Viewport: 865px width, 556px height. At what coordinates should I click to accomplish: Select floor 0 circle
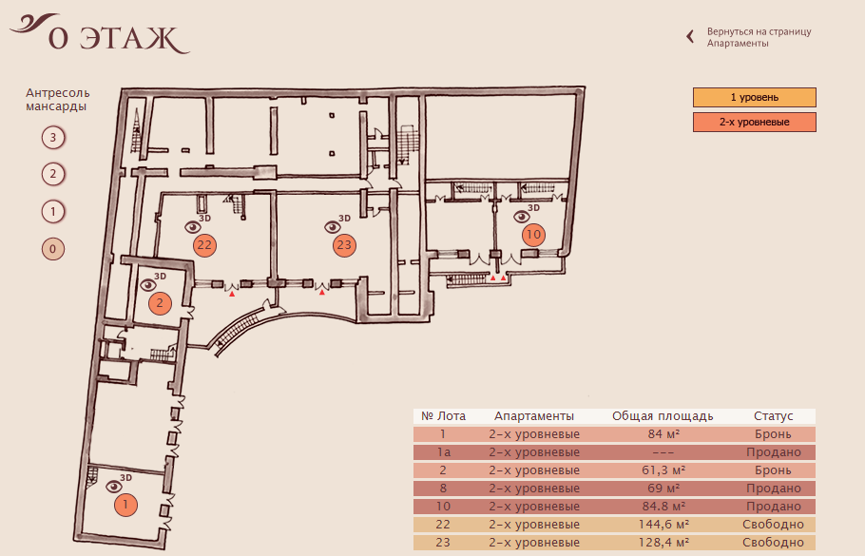(x=53, y=249)
